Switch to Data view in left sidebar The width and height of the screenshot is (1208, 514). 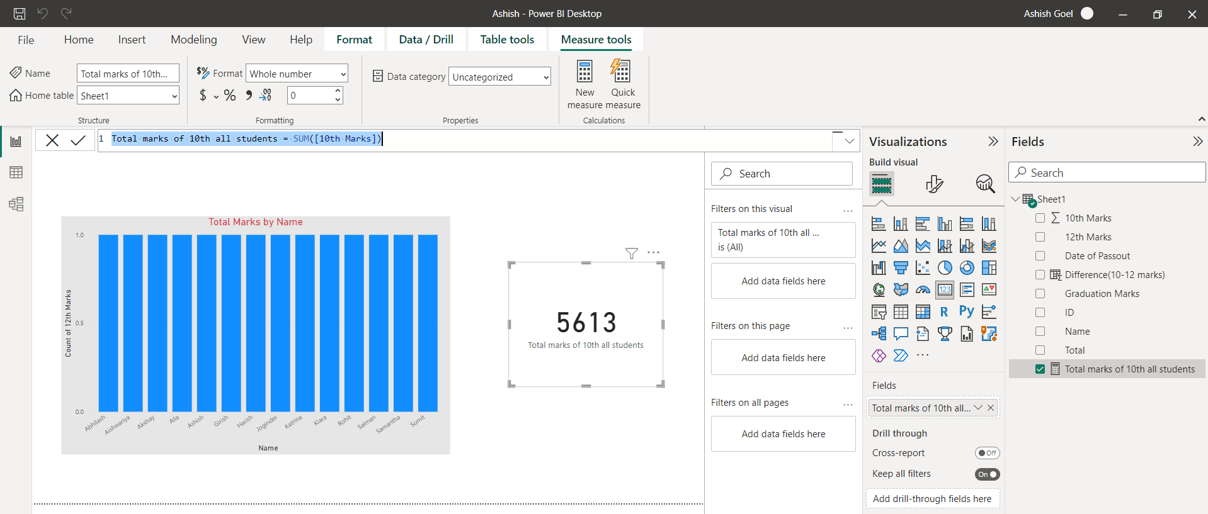16,172
